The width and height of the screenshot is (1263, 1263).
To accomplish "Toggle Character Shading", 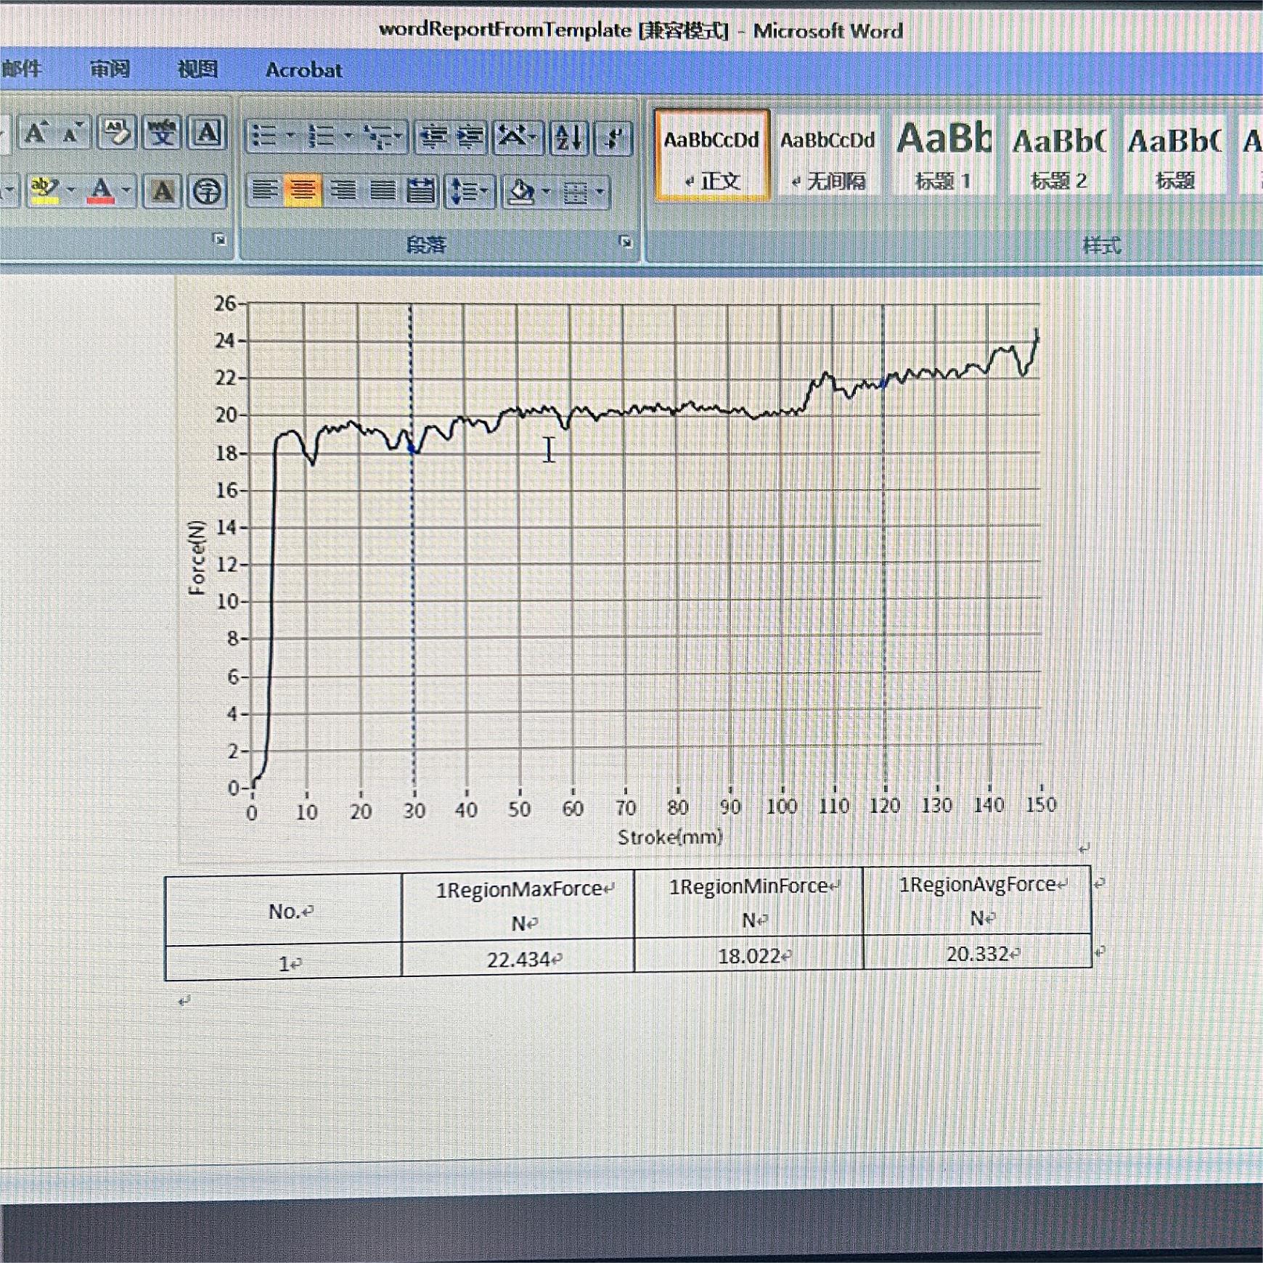I will (162, 192).
